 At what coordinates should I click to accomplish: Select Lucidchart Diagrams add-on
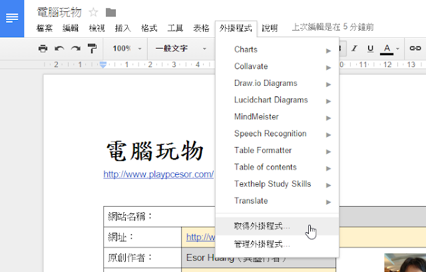pos(277,100)
